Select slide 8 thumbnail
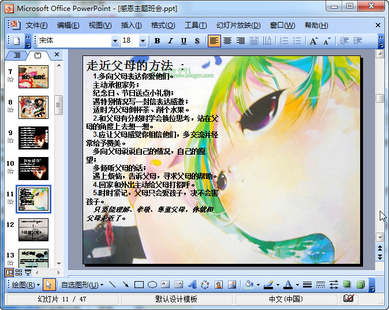 [33, 107]
